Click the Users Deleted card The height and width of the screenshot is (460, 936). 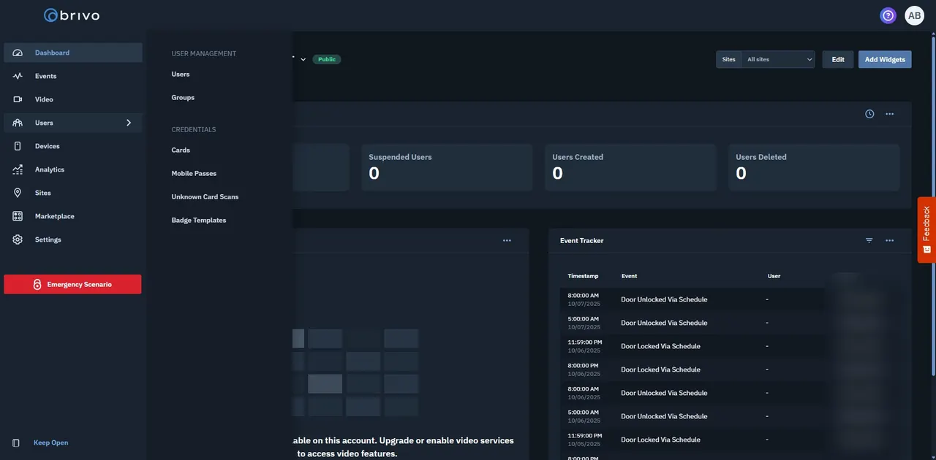click(x=814, y=167)
